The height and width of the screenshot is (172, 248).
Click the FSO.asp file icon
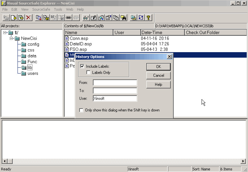(67, 49)
